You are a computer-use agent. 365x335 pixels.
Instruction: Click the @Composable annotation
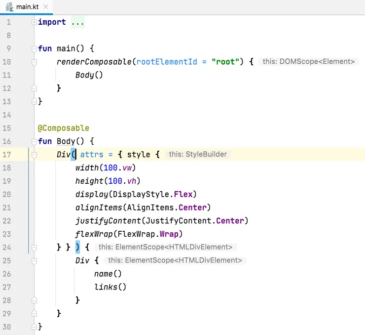(64, 128)
